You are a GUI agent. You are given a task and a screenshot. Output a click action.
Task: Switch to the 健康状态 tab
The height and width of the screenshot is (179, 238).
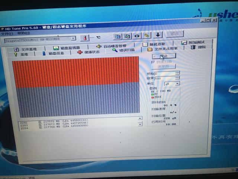(89, 52)
